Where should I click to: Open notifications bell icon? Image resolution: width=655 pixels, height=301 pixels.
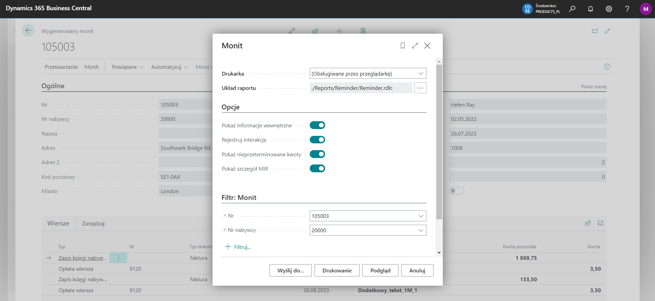[591, 9]
